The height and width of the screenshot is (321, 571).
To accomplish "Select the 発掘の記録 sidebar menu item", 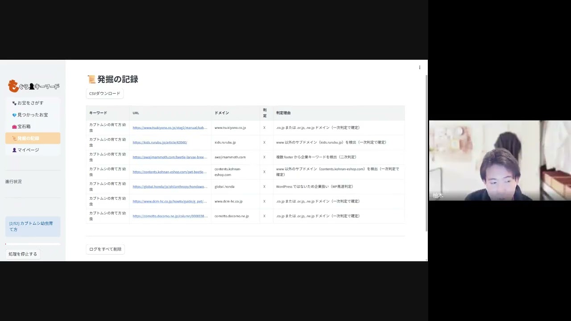I will [33, 138].
